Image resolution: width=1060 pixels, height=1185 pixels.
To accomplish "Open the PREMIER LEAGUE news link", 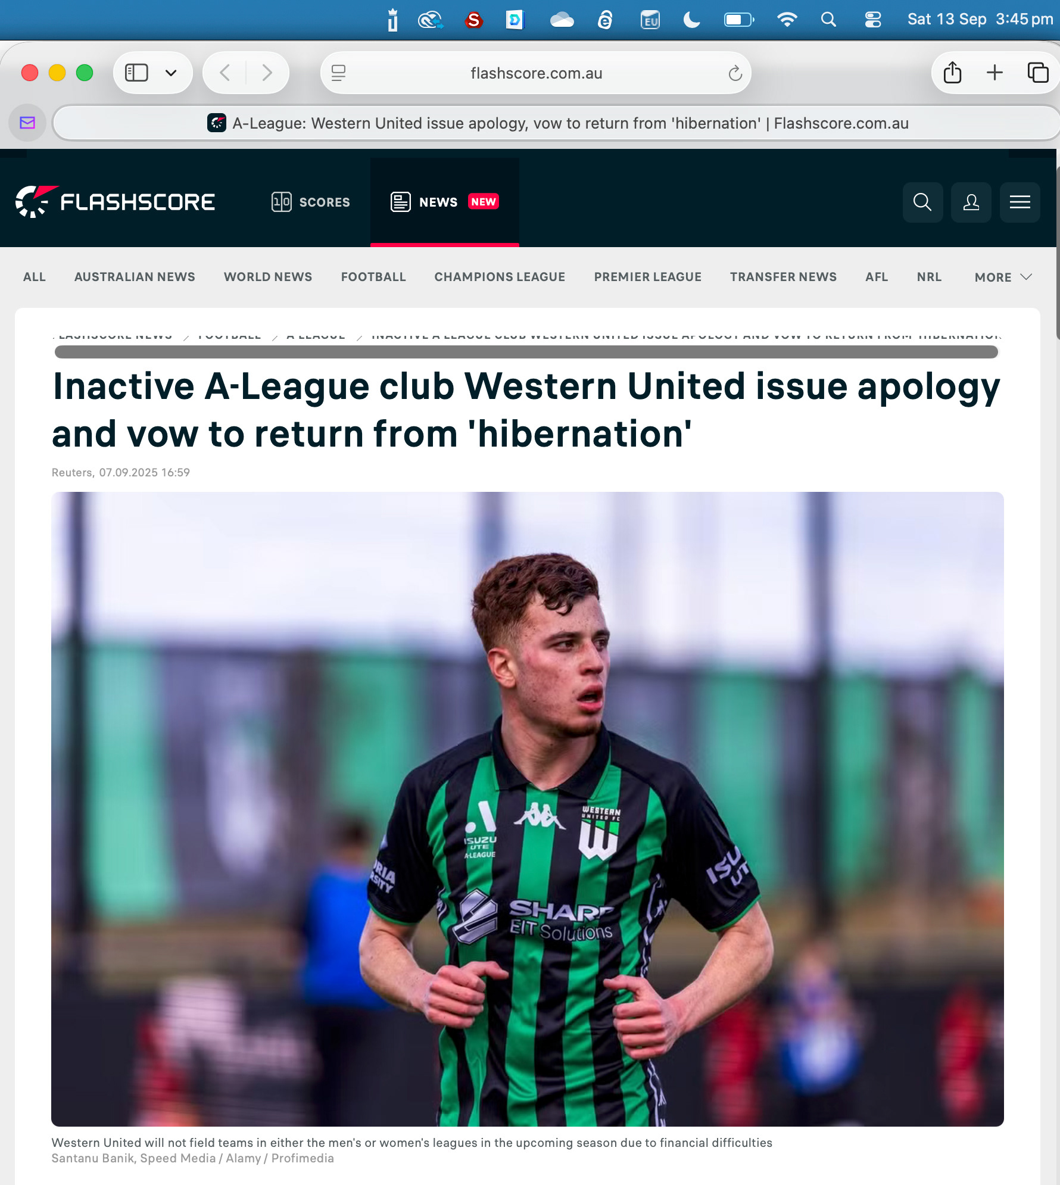I will click(647, 277).
